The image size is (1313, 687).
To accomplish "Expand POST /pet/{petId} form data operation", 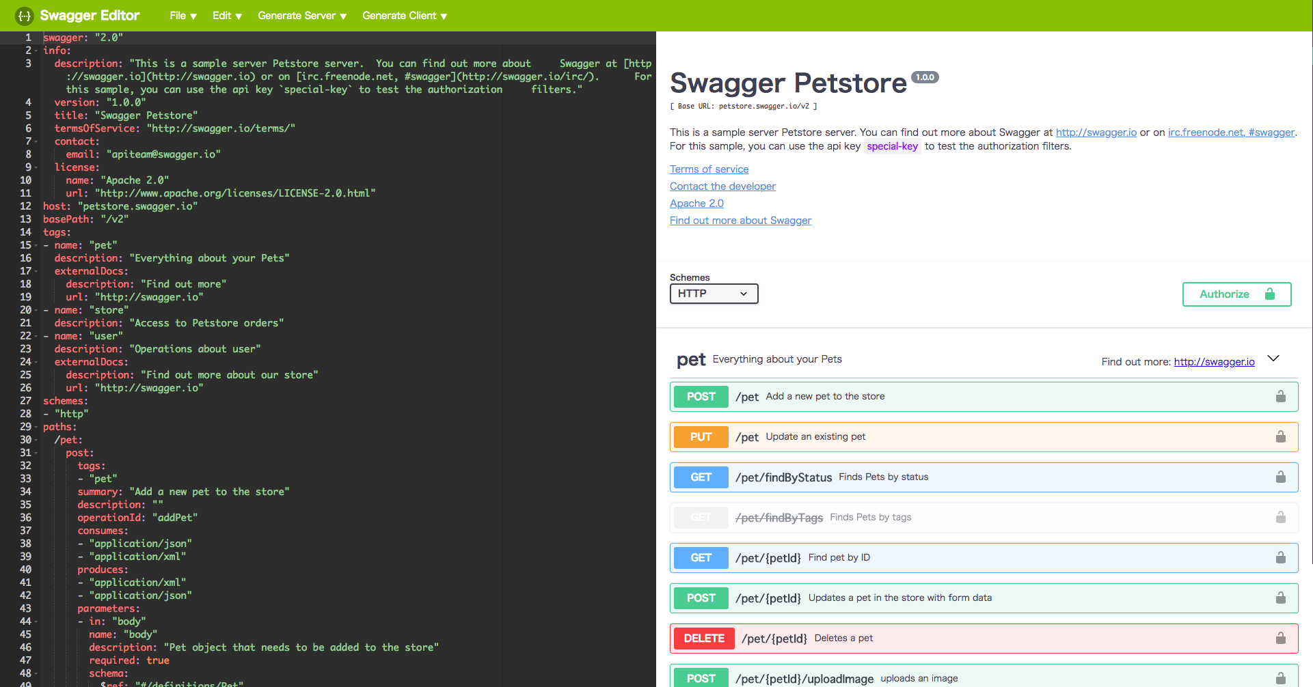I will click(x=984, y=598).
